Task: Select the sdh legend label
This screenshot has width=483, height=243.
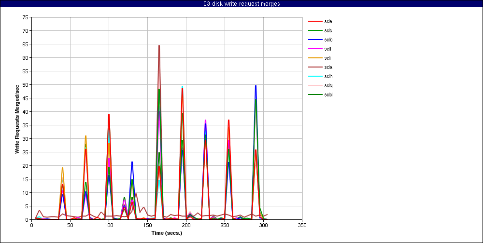Action: pyautogui.click(x=328, y=76)
